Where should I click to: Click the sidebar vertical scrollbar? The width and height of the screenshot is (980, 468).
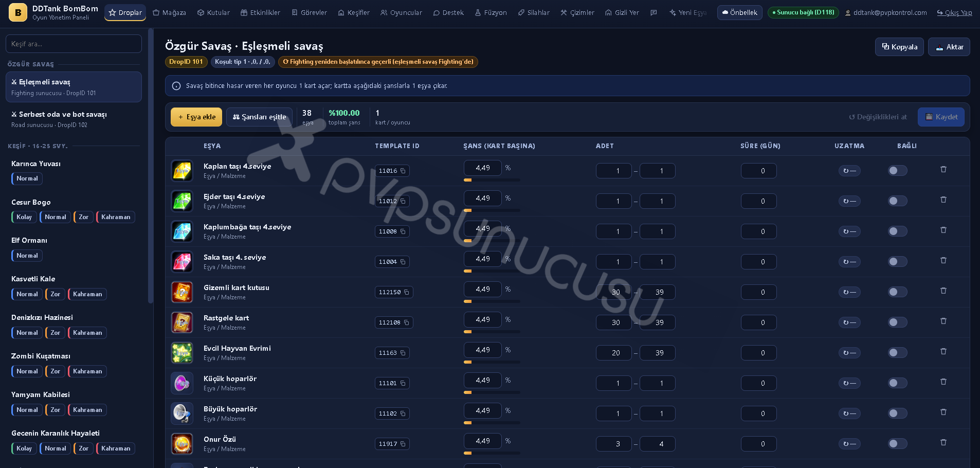tap(151, 166)
